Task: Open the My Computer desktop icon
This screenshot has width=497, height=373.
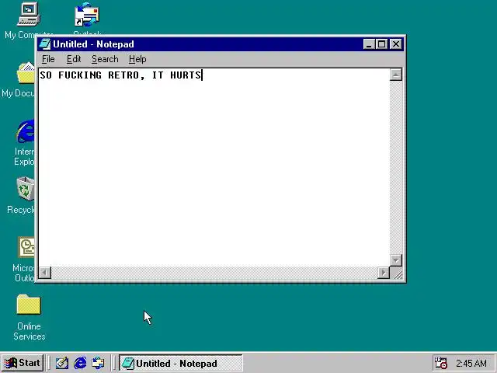Action: click(28, 14)
